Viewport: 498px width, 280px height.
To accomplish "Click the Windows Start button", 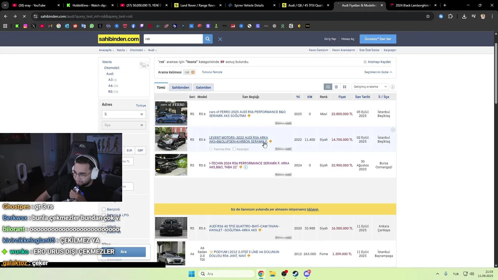I will 191,274.
